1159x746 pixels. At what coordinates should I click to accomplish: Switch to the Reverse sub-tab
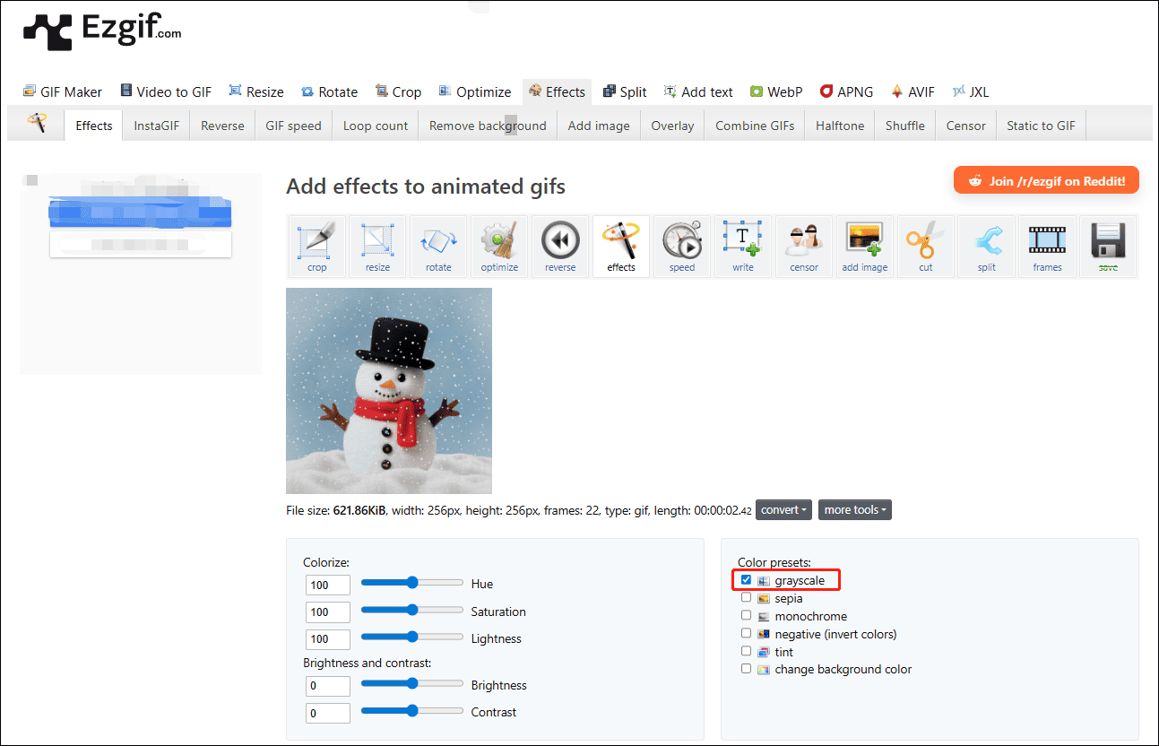coord(222,126)
